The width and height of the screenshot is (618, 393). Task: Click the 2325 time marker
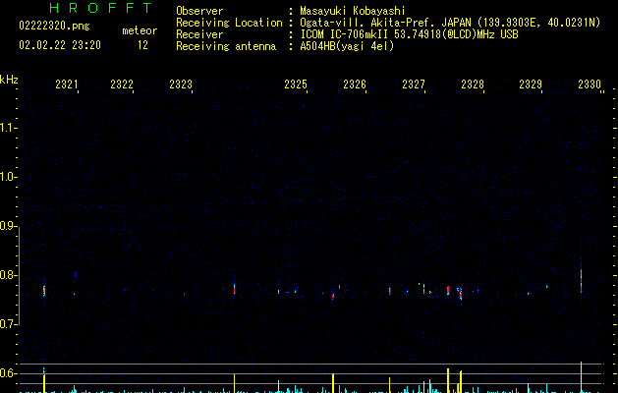(x=296, y=84)
